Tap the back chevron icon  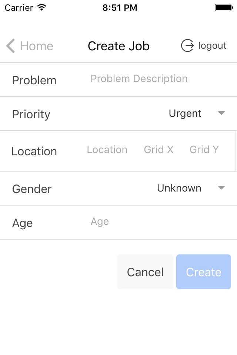(x=10, y=46)
